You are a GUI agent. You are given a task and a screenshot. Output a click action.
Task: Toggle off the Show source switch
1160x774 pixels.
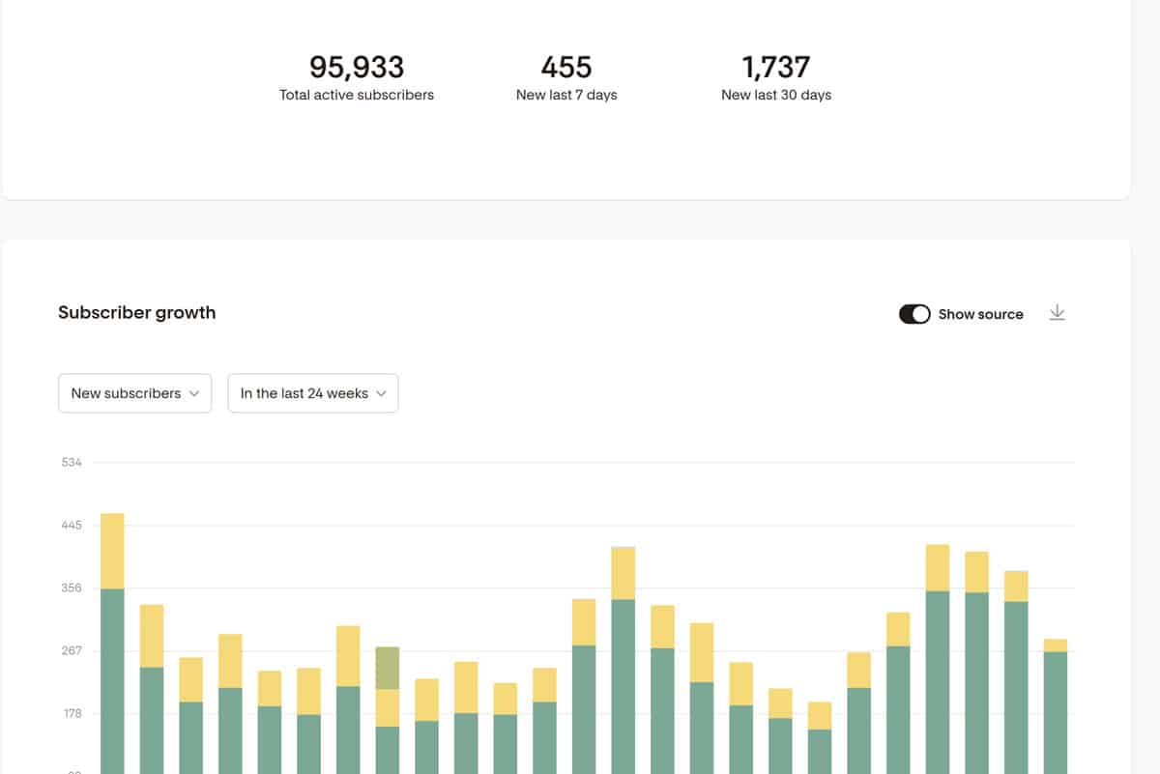click(914, 314)
